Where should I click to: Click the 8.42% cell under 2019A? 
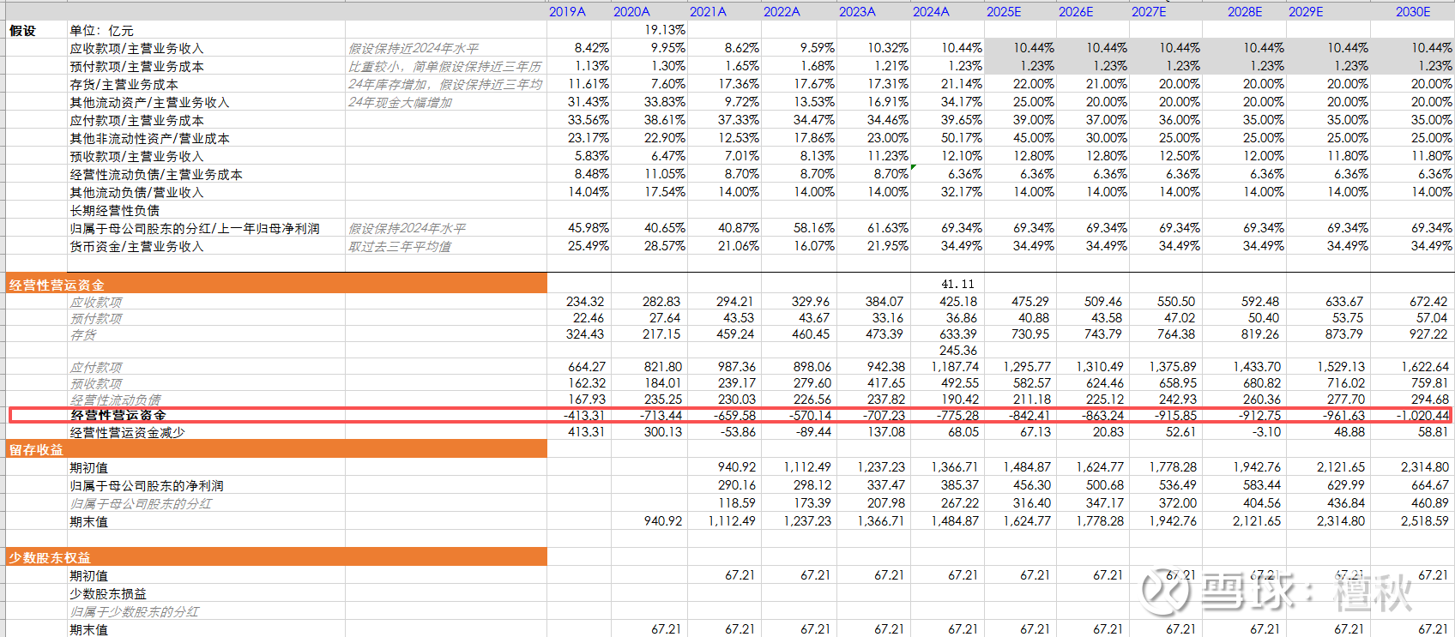pyautogui.click(x=592, y=48)
